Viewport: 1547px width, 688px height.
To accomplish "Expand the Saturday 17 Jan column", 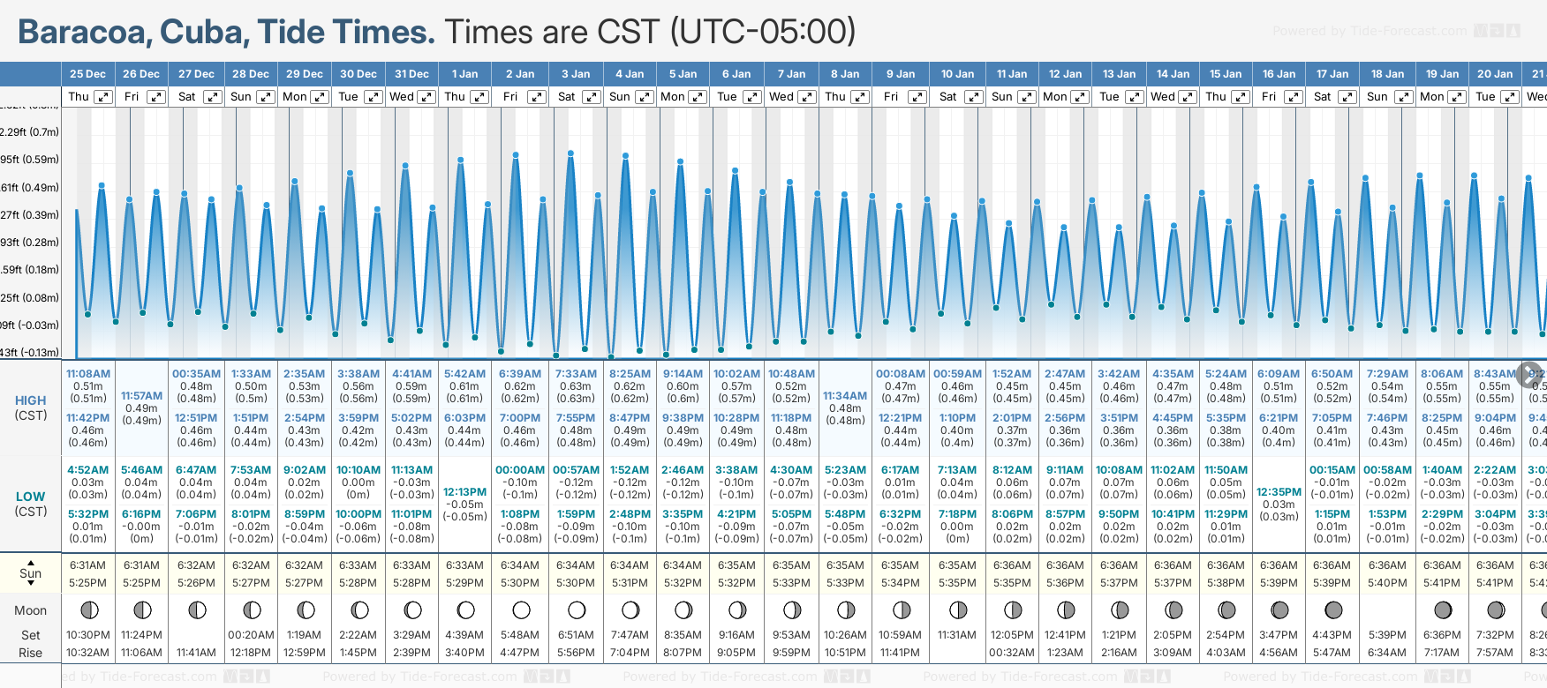I will point(1347,97).
